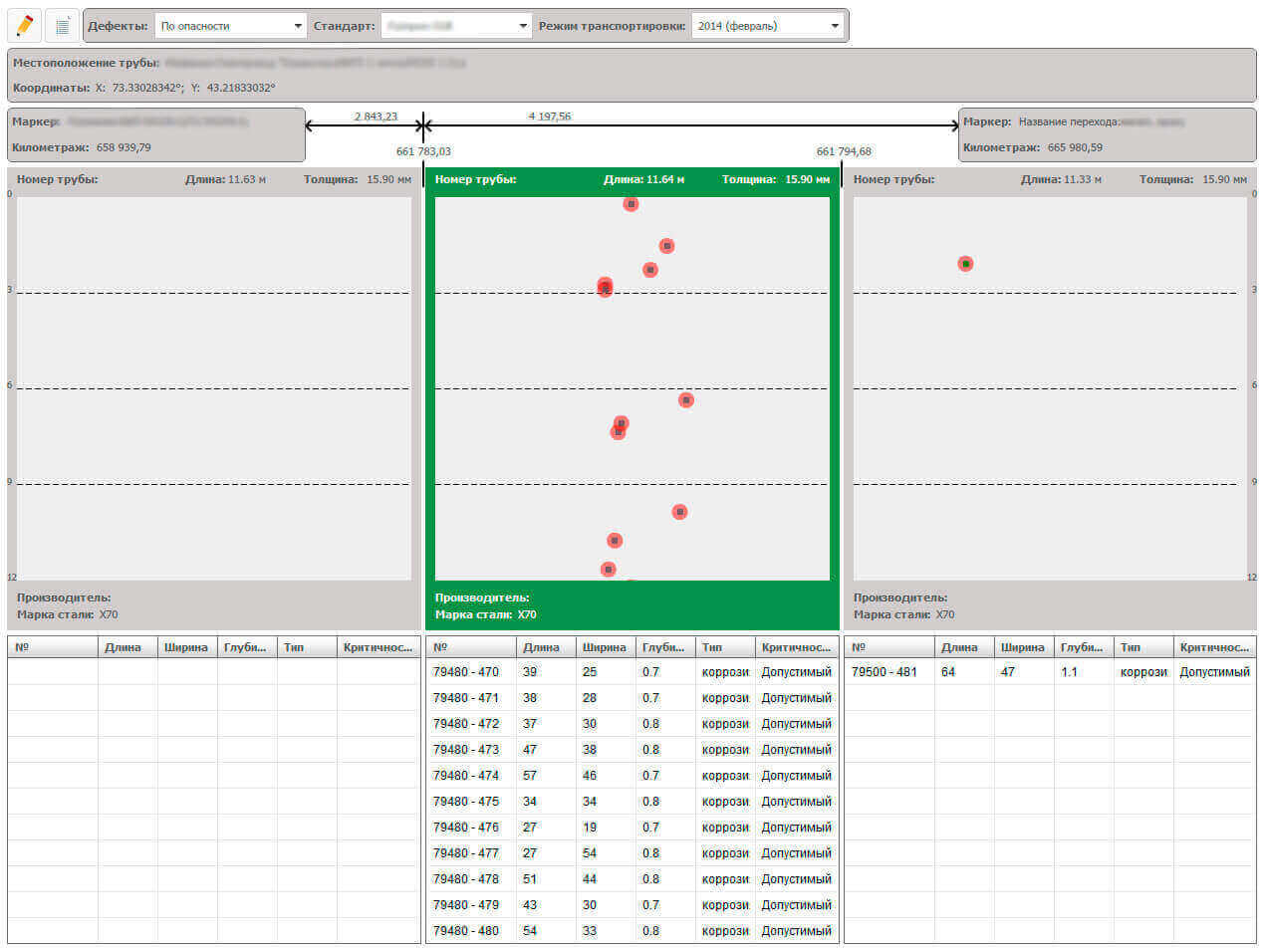The image size is (1267, 951).
Task: Select defect row 79480 - 471
Action: (x=633, y=698)
